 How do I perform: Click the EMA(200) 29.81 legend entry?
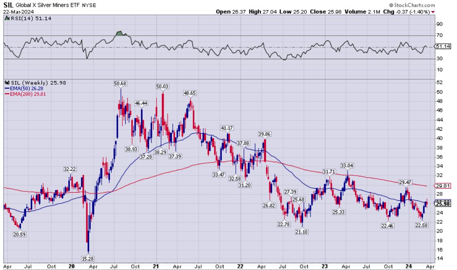25,94
